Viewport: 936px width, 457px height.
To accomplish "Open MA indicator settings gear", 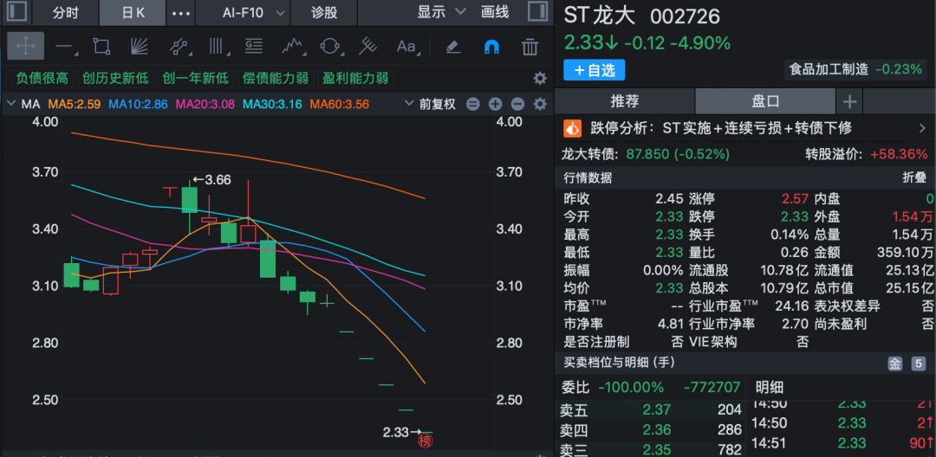I will pyautogui.click(x=540, y=104).
